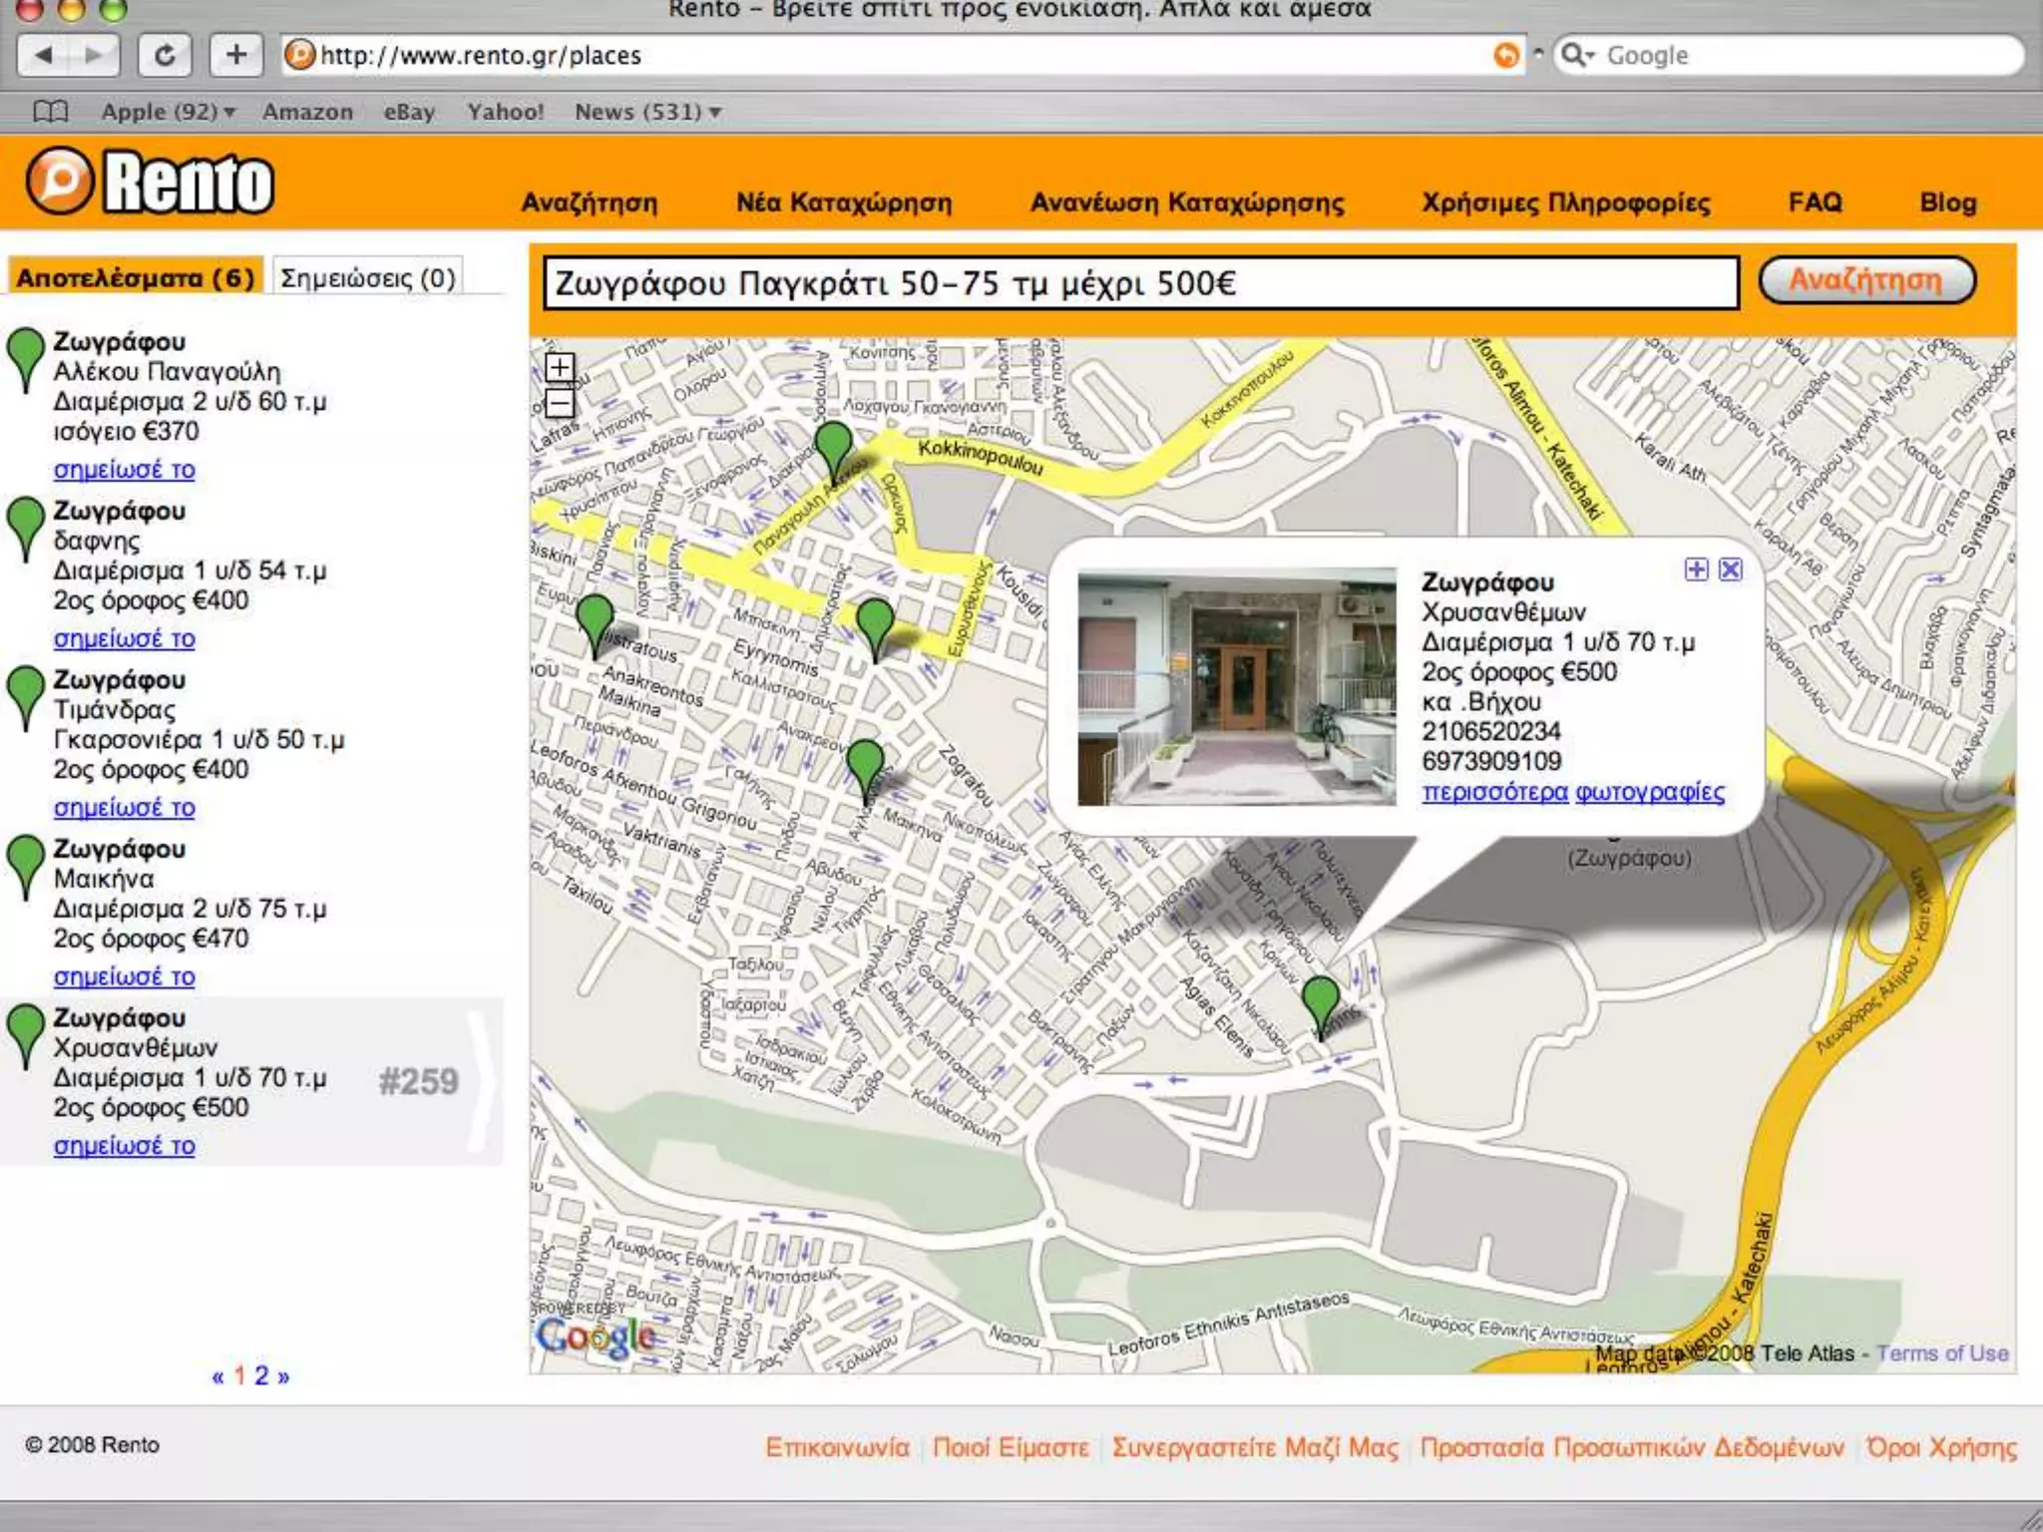The image size is (2043, 1532).
Task: Click the add bookmark plus button
Action: tap(236, 55)
